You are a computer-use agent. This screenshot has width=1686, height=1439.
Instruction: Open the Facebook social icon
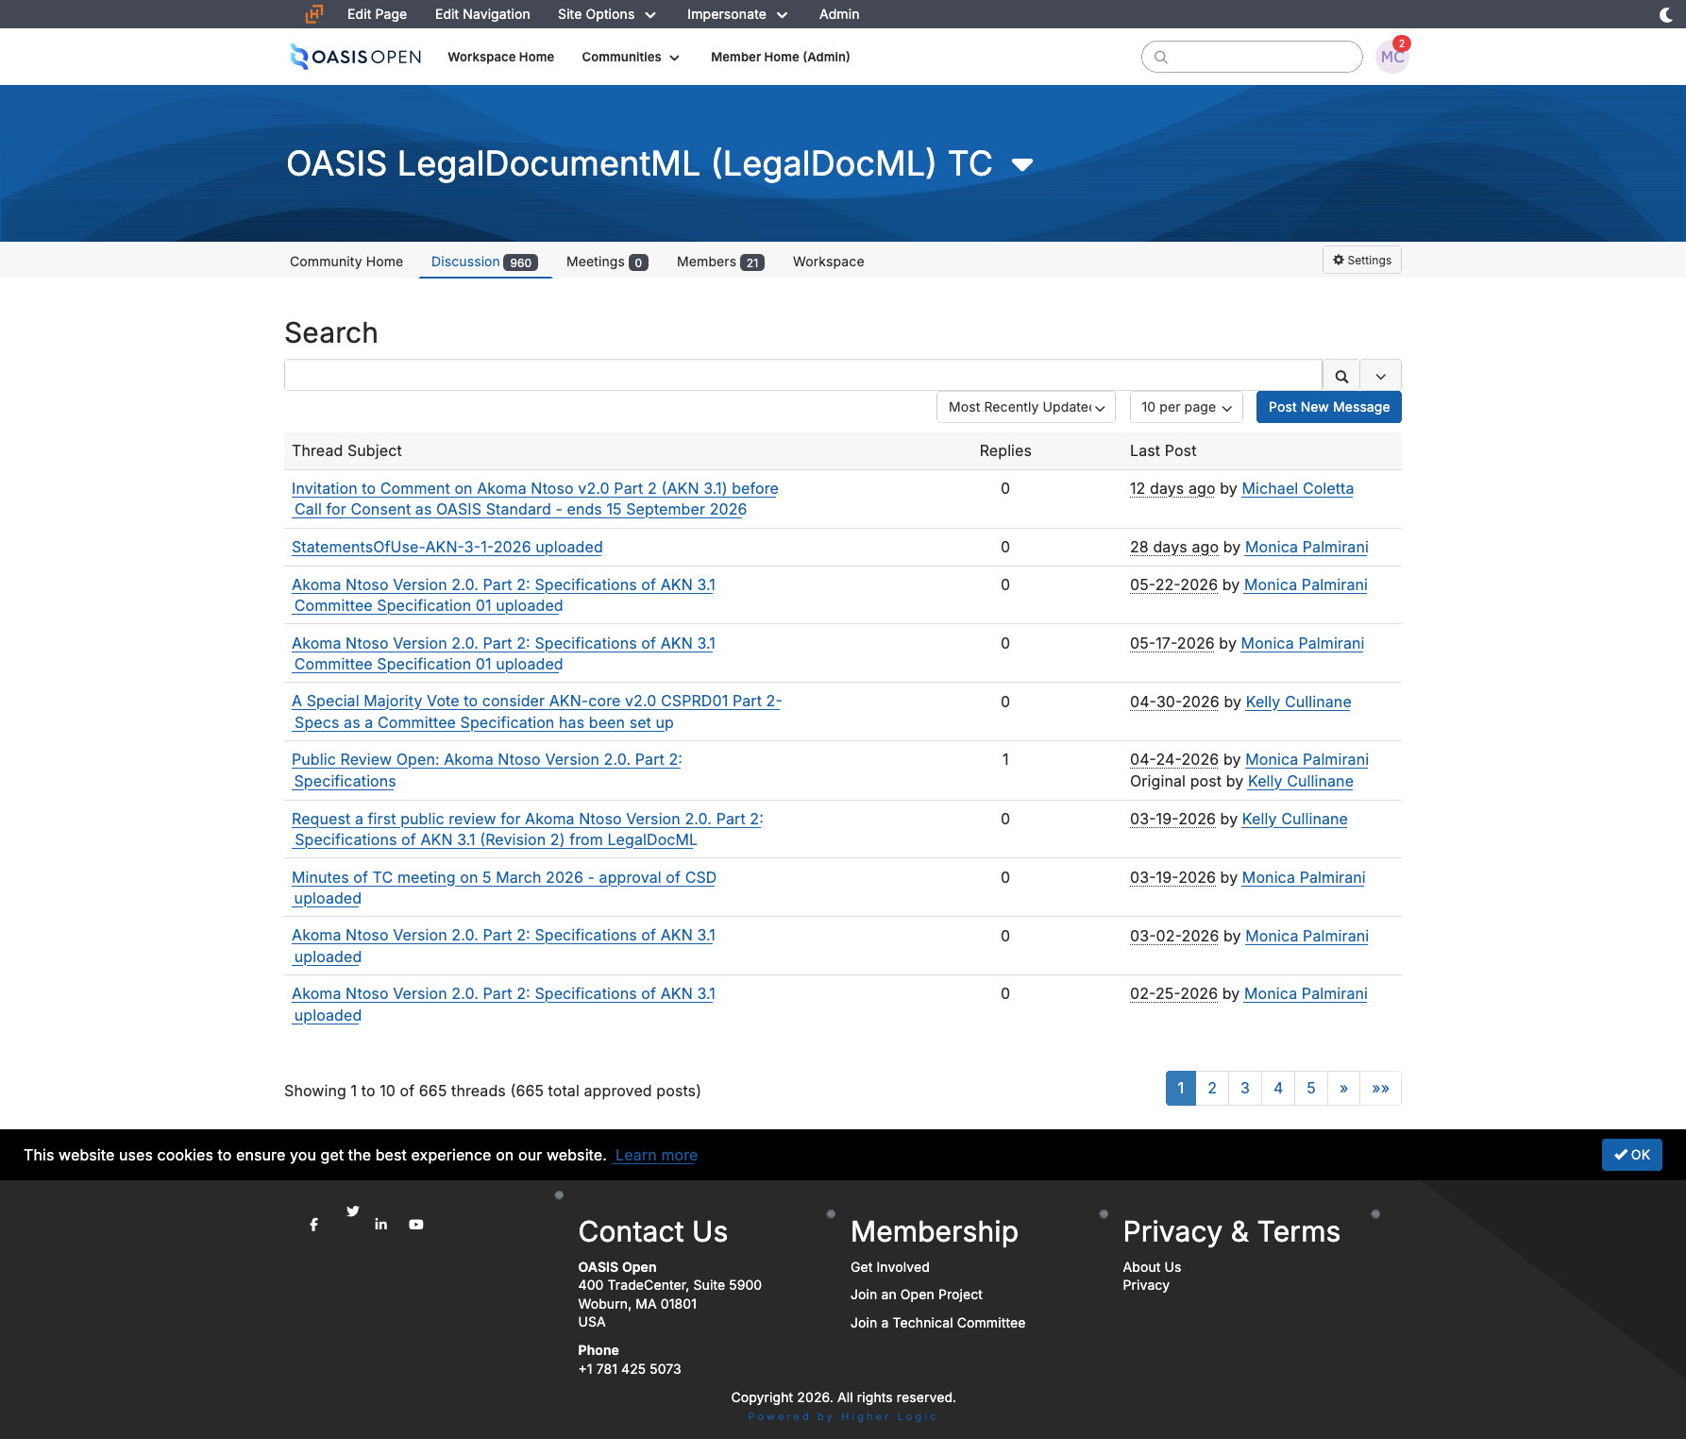pos(314,1225)
